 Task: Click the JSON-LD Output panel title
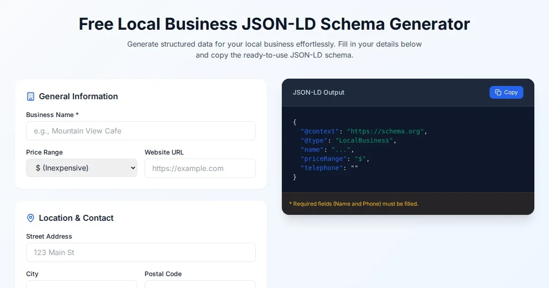318,92
